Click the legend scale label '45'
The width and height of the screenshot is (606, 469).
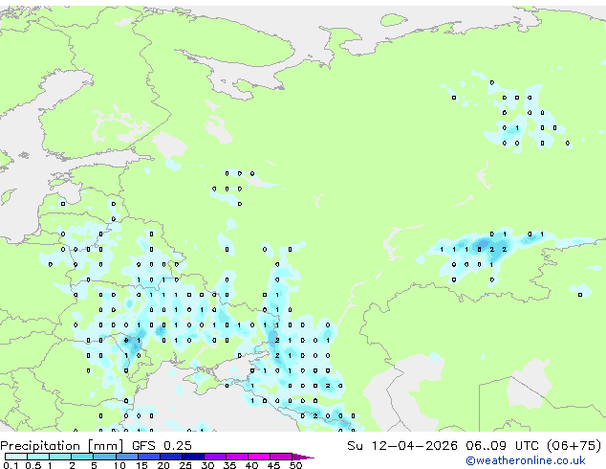coord(273,465)
